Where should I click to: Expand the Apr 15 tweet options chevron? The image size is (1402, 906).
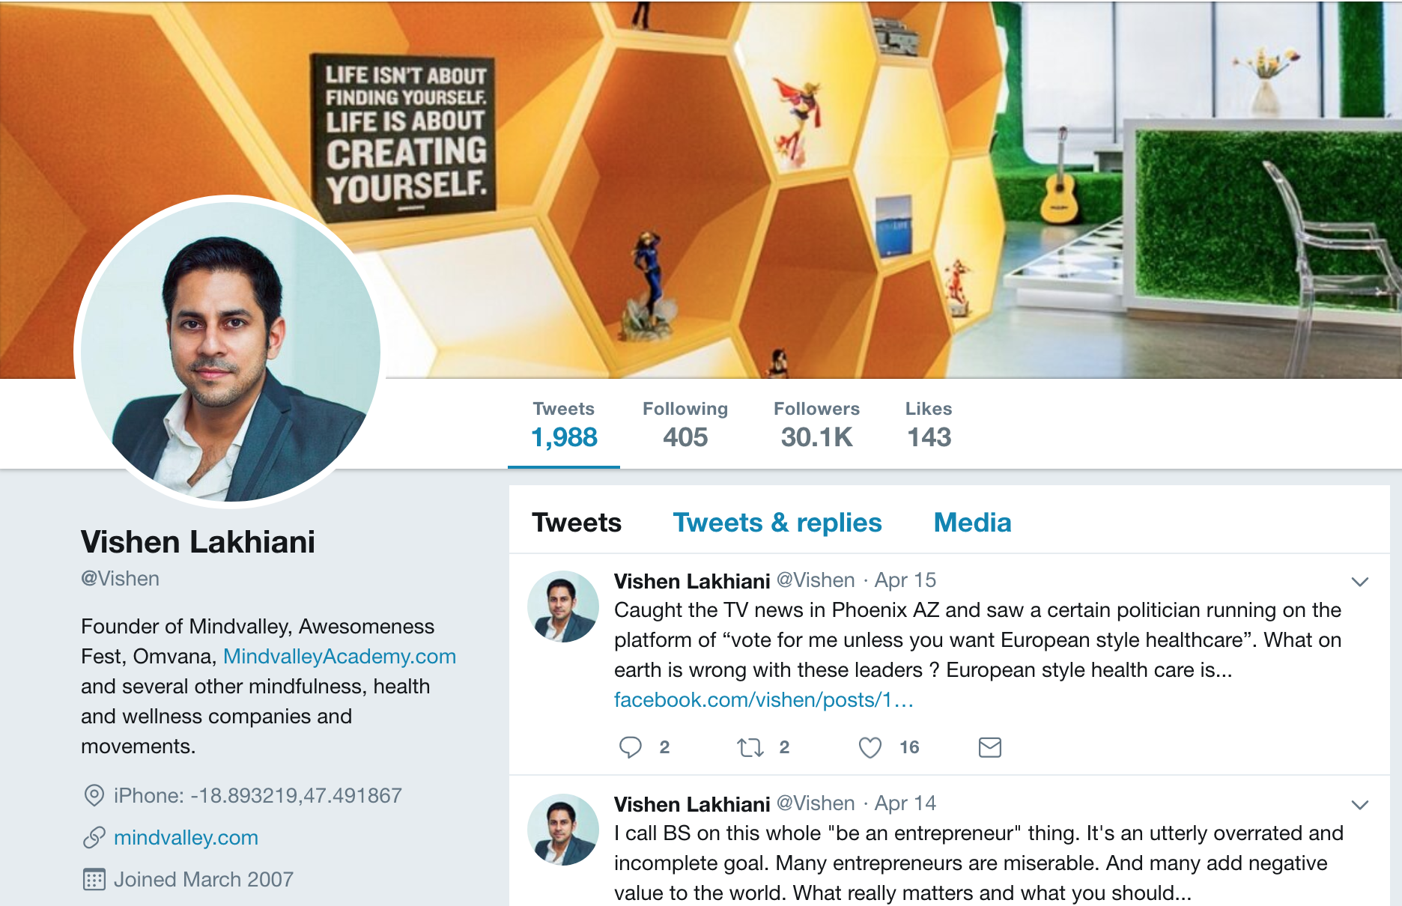click(x=1359, y=582)
